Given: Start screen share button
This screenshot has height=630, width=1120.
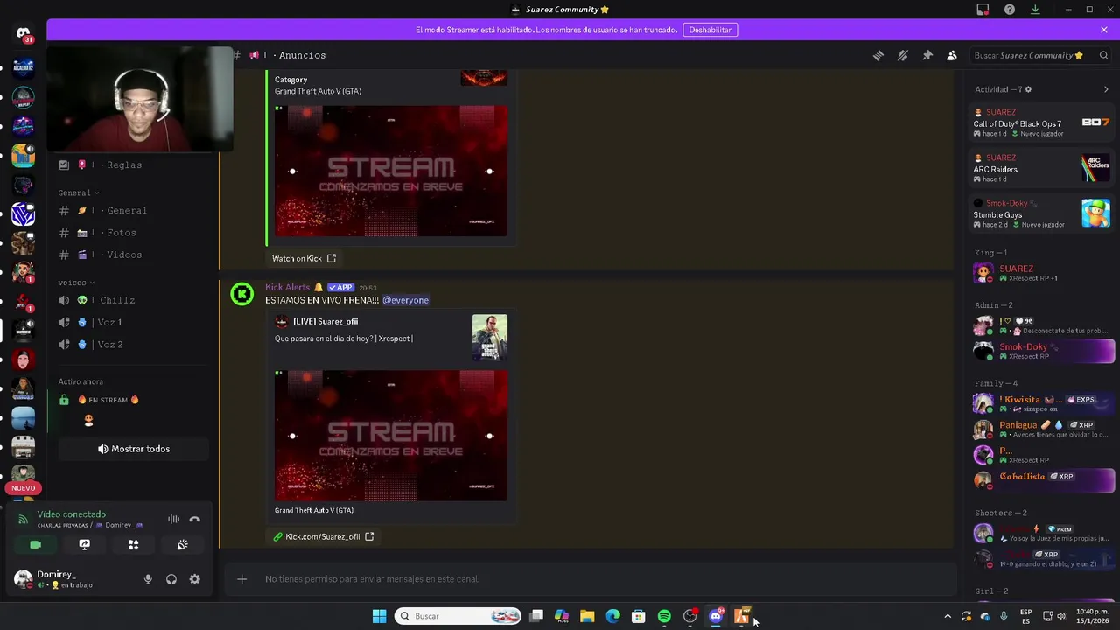Looking at the screenshot, I should [x=84, y=544].
